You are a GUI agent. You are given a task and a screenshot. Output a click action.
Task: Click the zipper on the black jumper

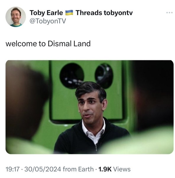96,147
